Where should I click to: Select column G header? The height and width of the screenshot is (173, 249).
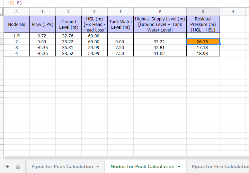point(203,11)
